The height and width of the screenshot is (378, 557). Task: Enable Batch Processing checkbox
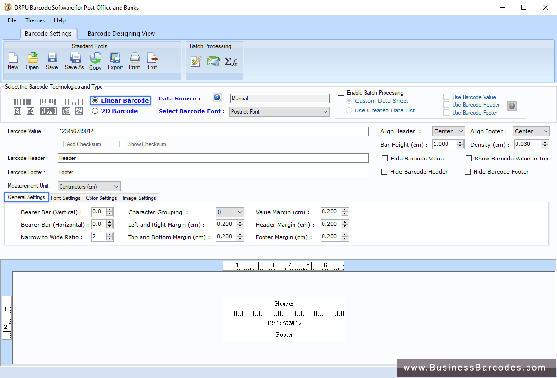[341, 92]
